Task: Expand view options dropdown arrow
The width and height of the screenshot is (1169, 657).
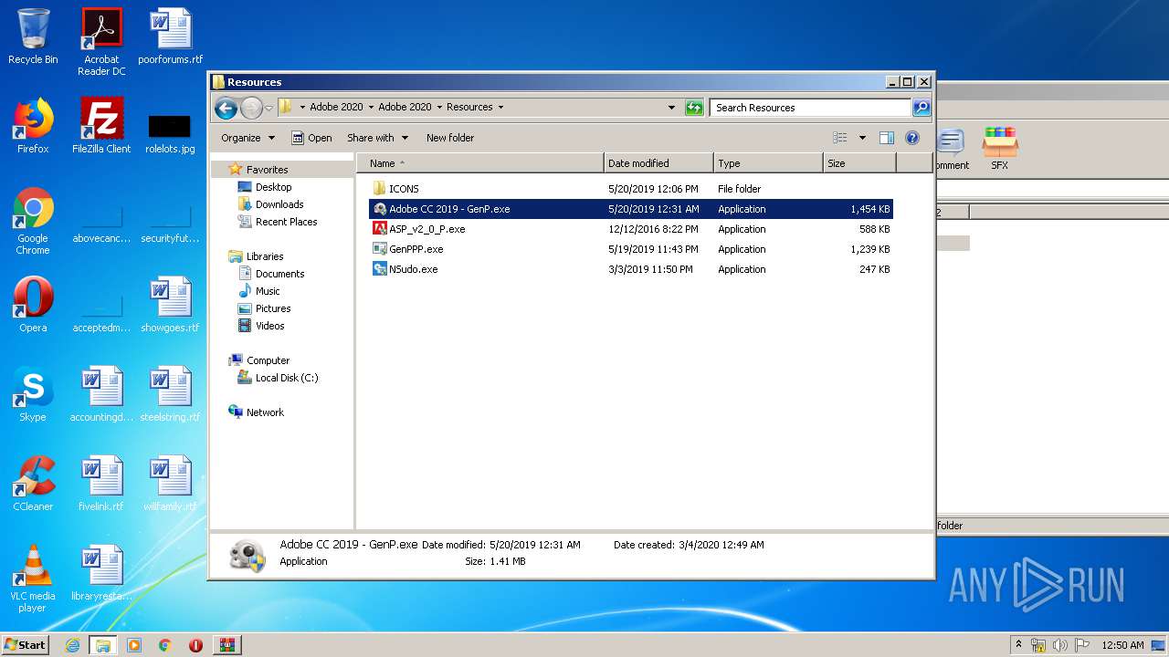Action: (x=862, y=138)
